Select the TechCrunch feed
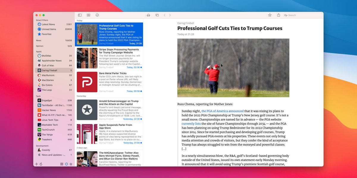 tap(54, 130)
